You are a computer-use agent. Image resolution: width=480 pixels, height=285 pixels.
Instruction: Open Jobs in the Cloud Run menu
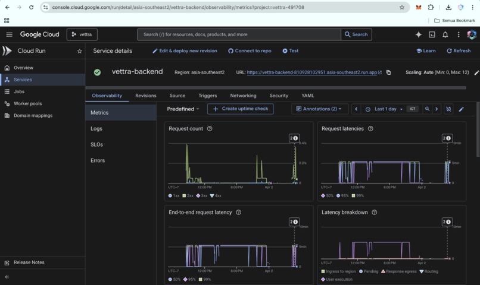(x=42, y=91)
